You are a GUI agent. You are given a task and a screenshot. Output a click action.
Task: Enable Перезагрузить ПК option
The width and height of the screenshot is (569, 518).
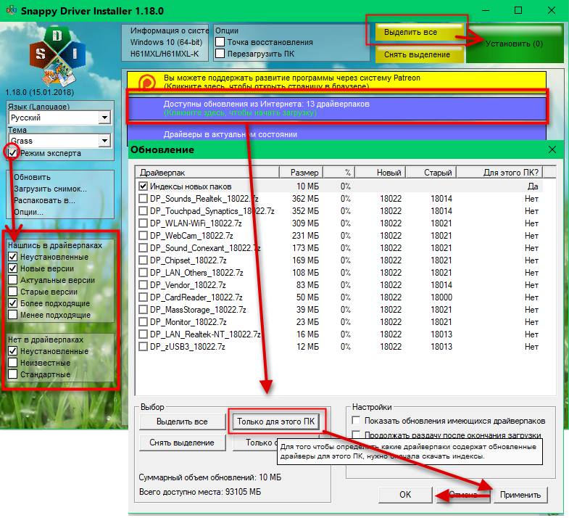[220, 54]
